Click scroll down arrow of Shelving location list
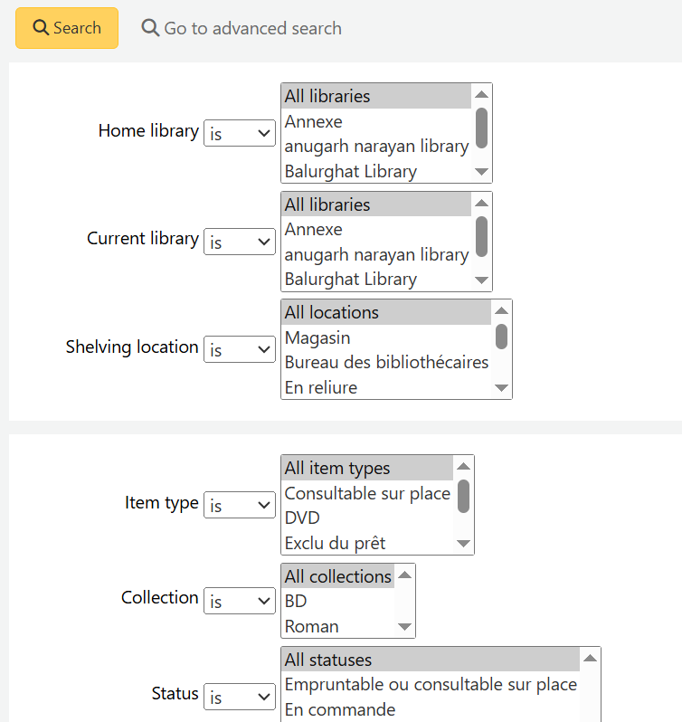 [x=502, y=388]
